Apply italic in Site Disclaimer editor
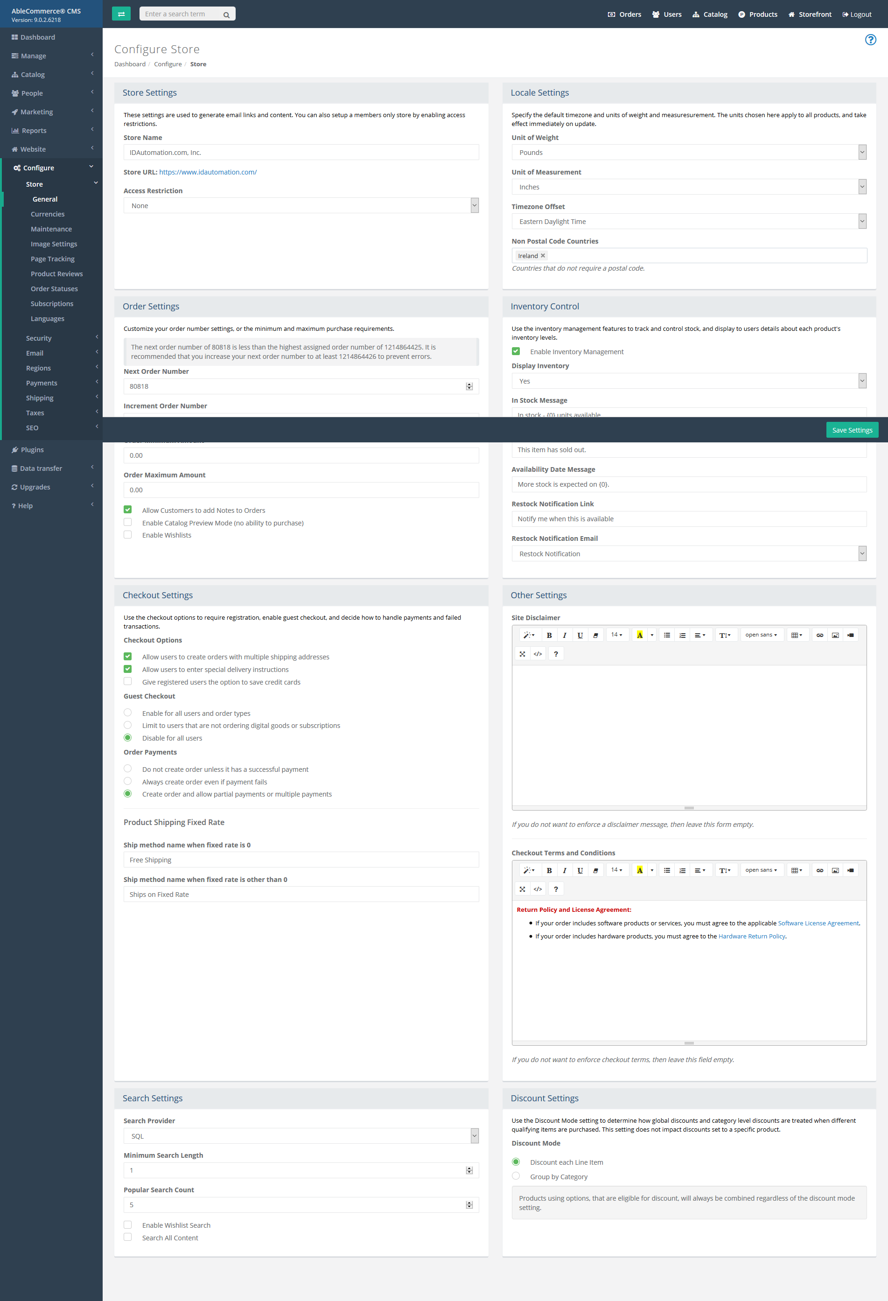 click(x=564, y=635)
